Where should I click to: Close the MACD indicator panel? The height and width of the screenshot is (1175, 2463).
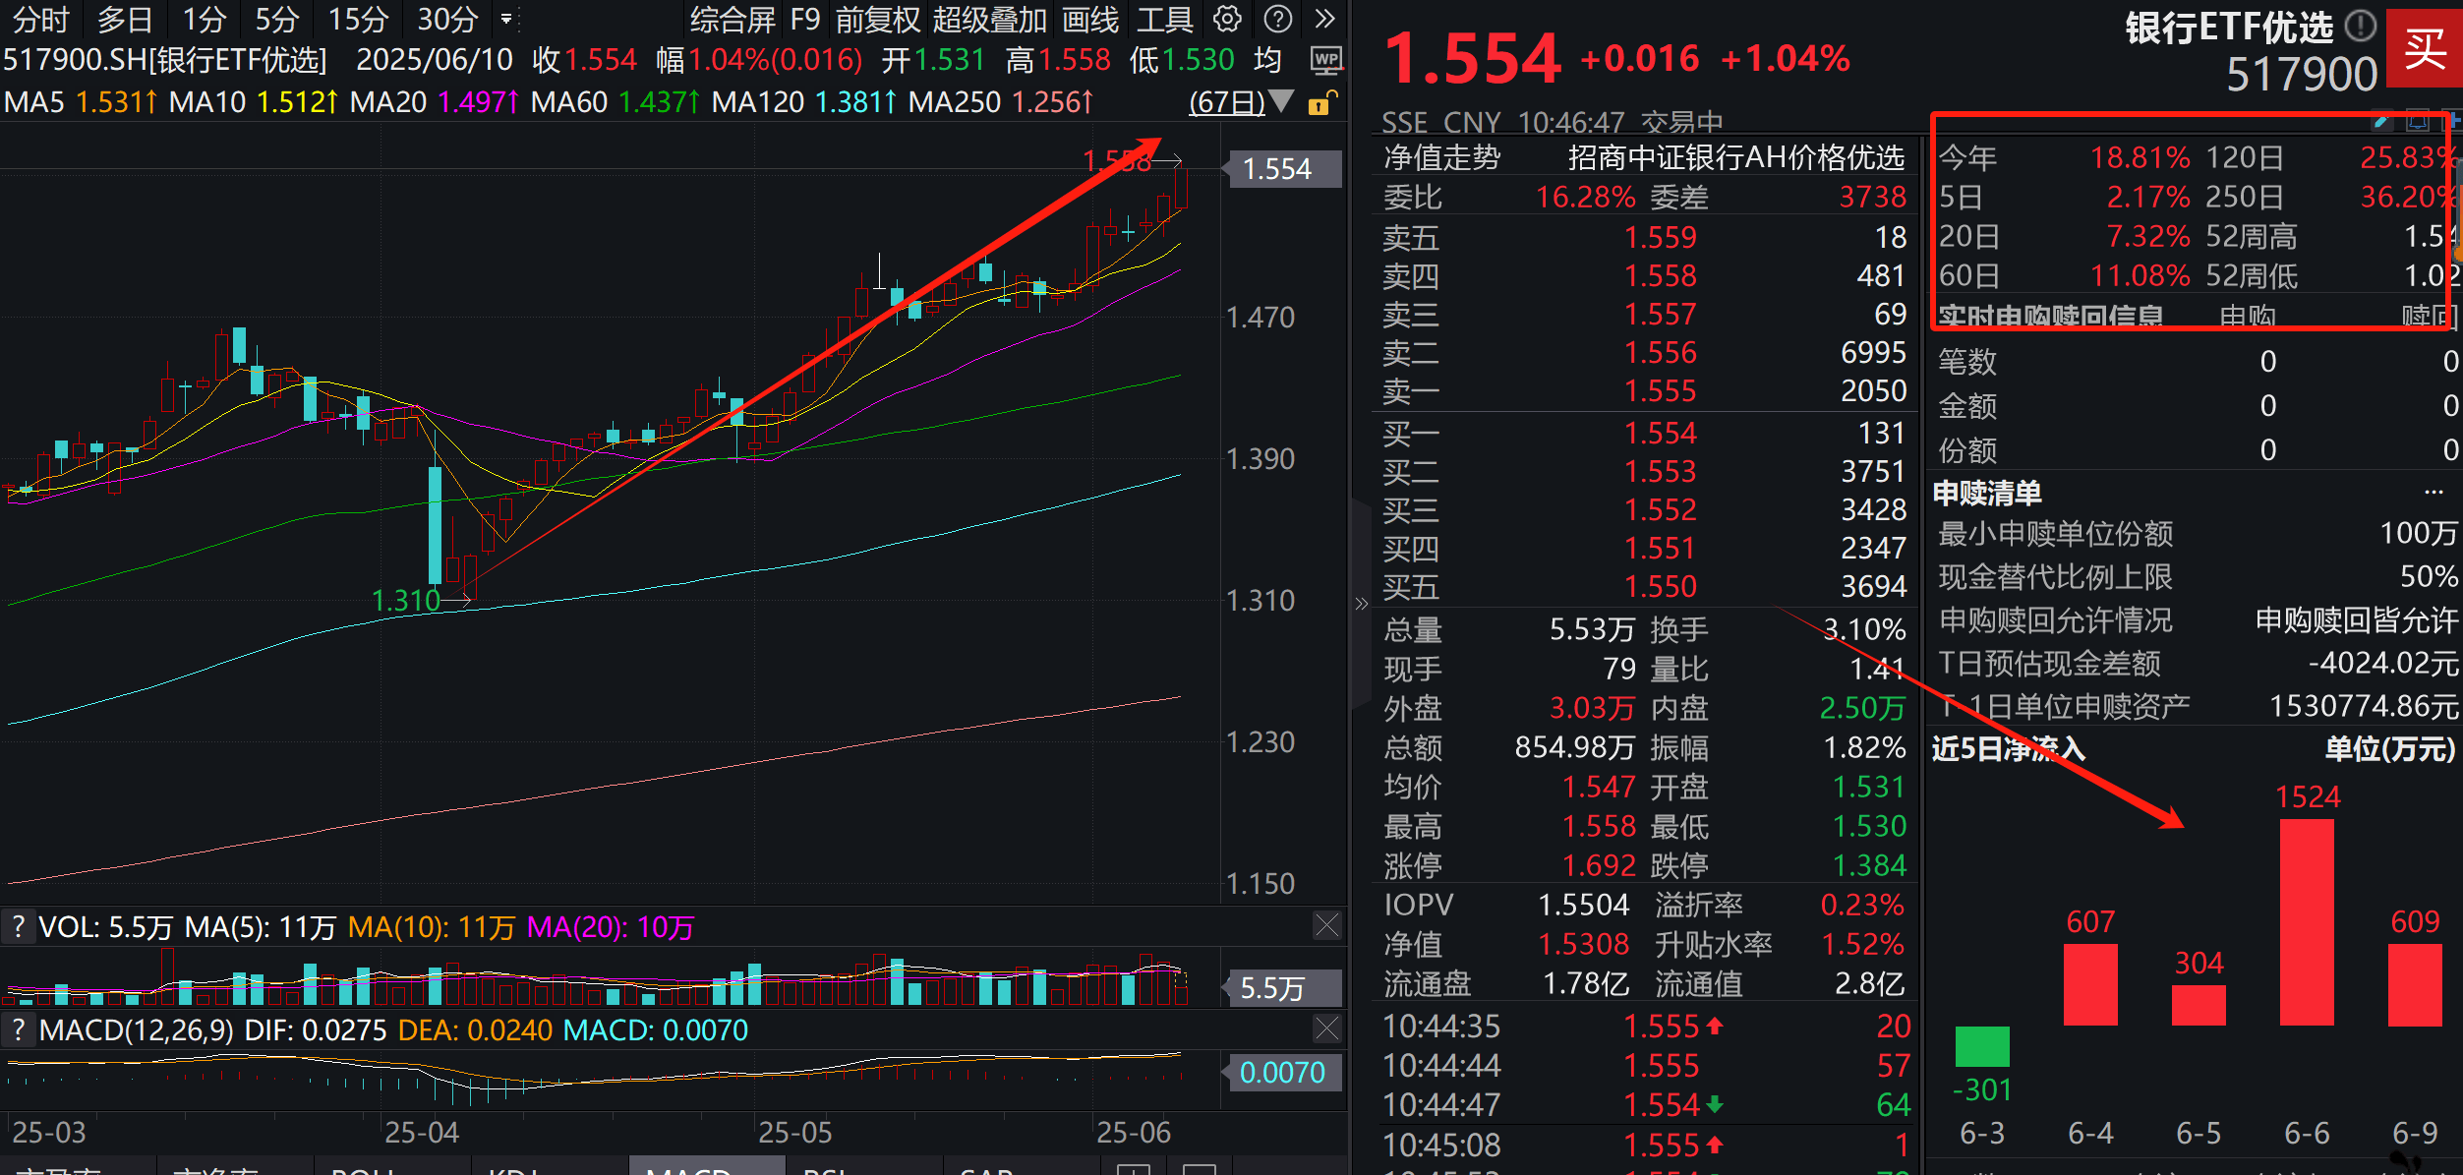[1326, 1028]
